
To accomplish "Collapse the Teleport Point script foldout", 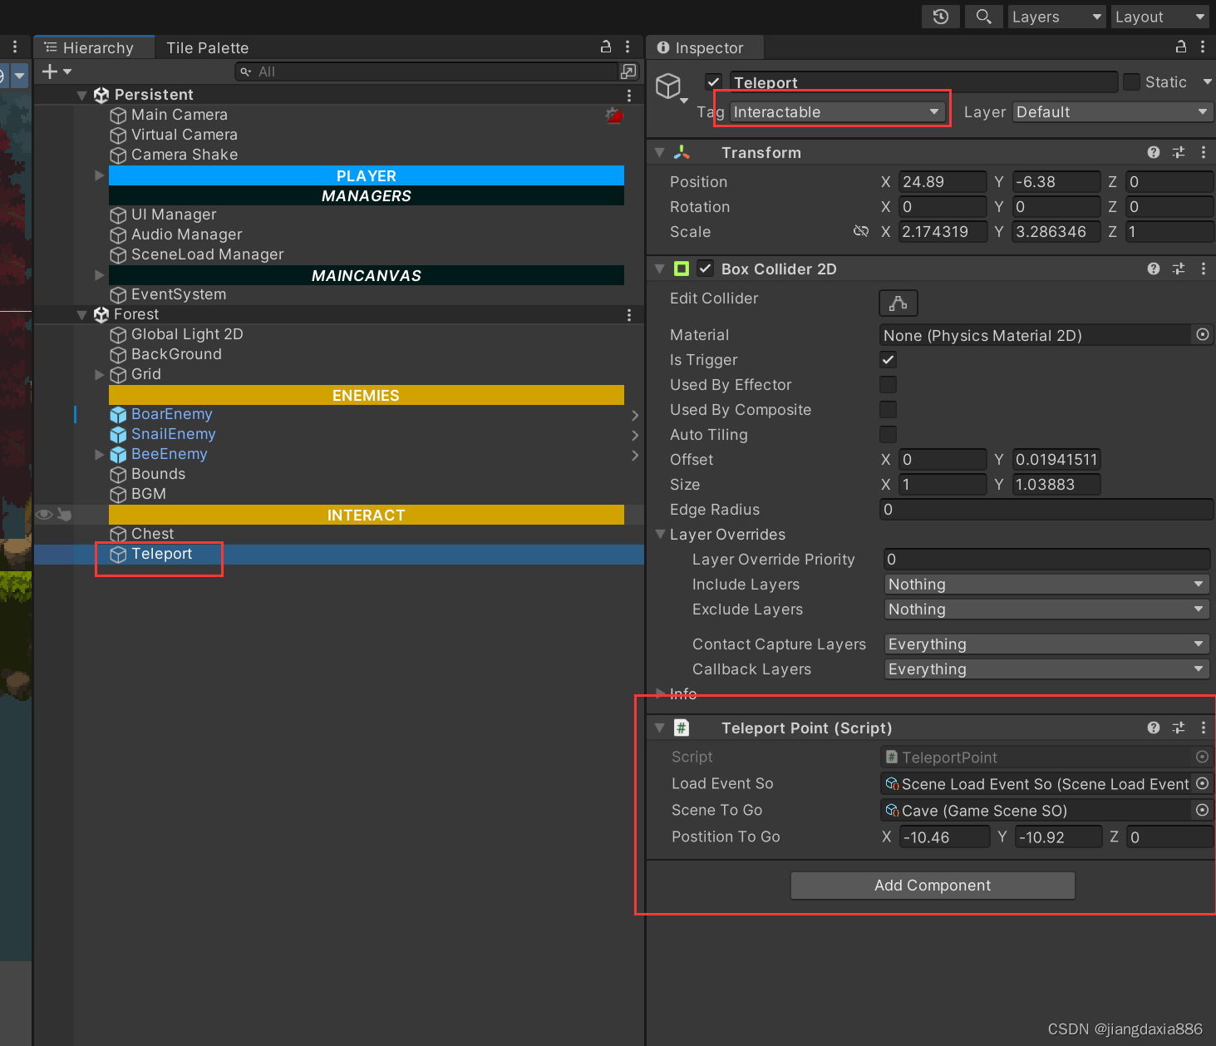I will click(659, 728).
